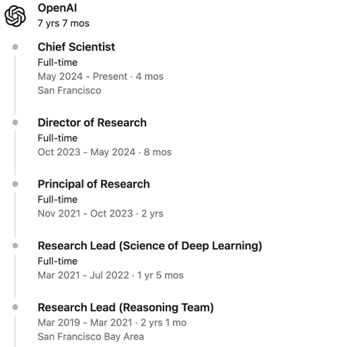Click the Oct 2023 - May 2024 date range
The height and width of the screenshot is (347, 350).
[86, 152]
